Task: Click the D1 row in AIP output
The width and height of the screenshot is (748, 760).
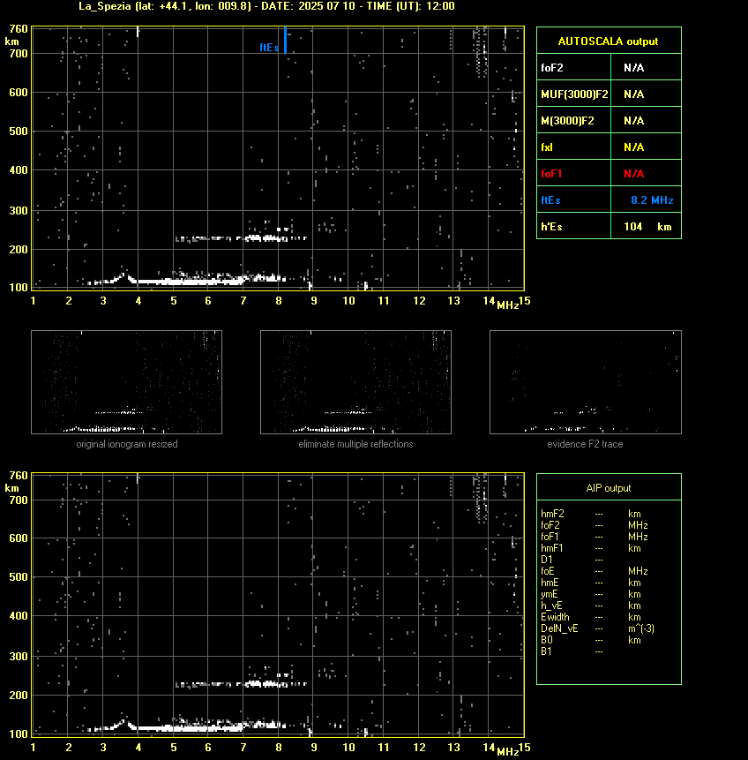Action: (572, 560)
